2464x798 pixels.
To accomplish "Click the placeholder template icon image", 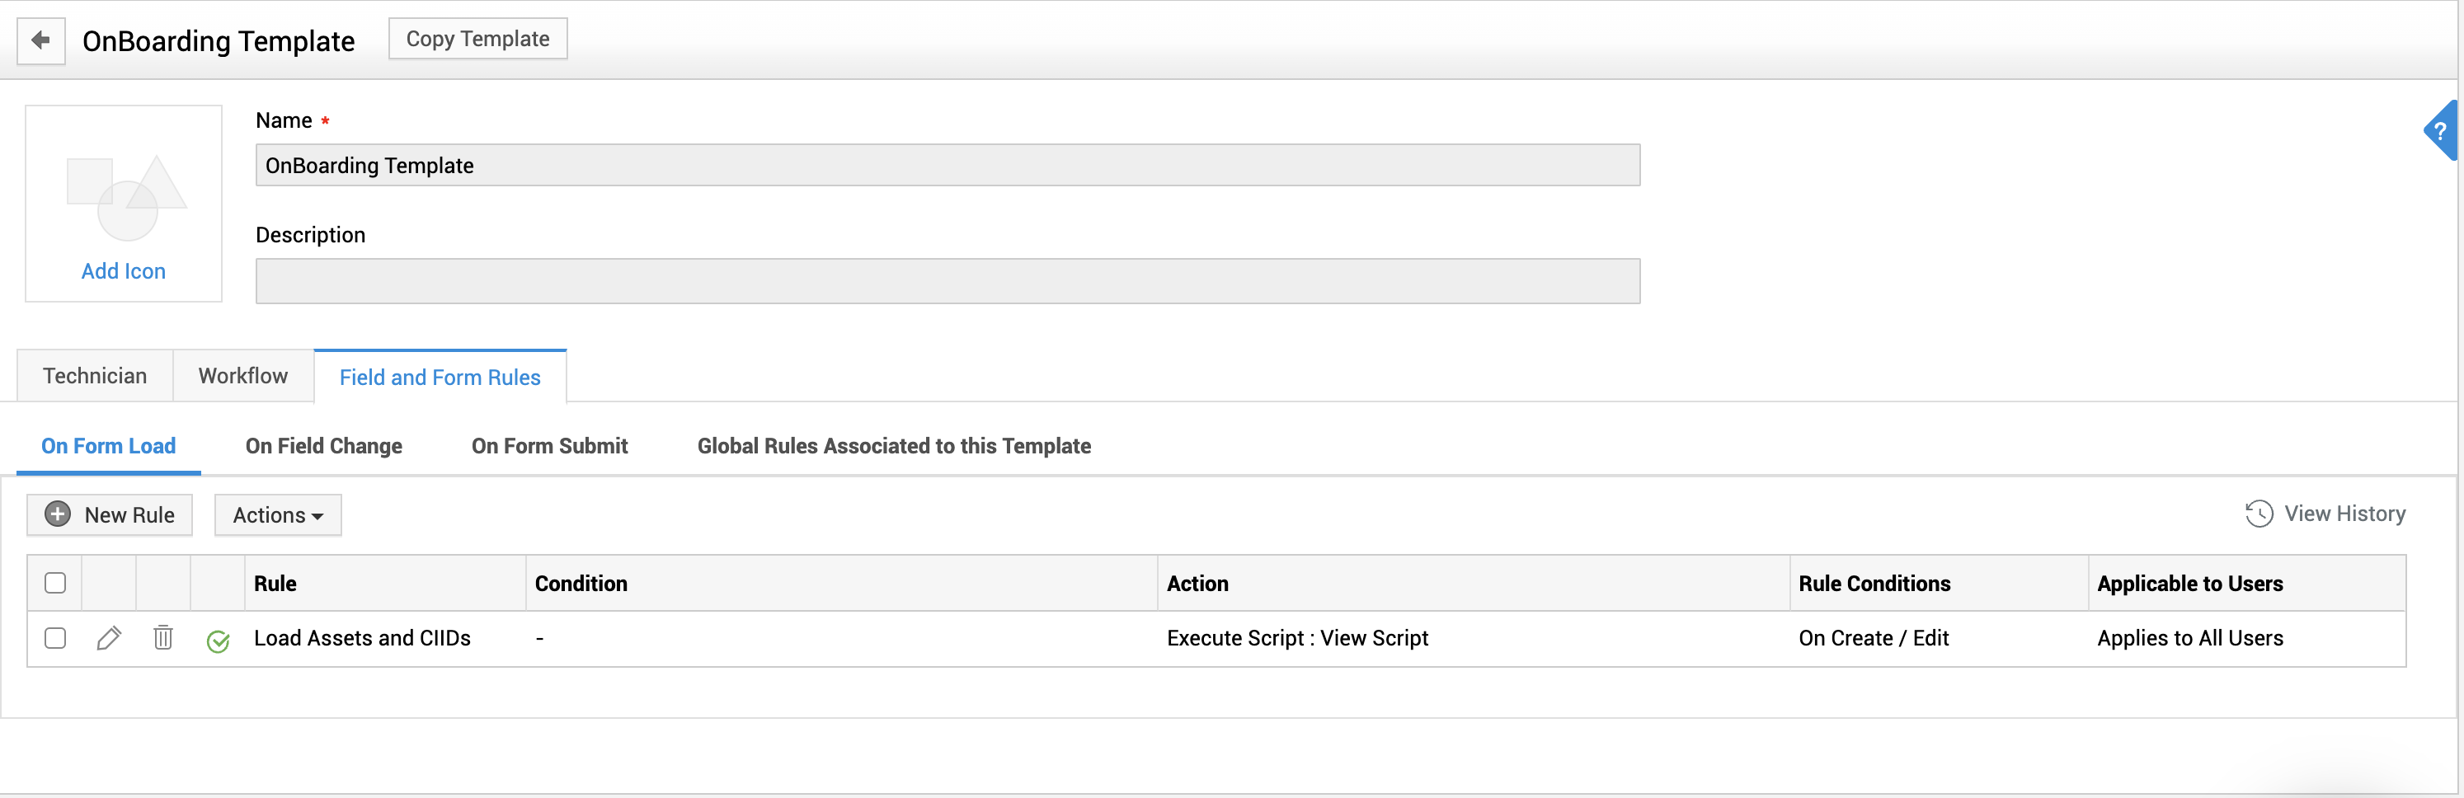I will 125,198.
